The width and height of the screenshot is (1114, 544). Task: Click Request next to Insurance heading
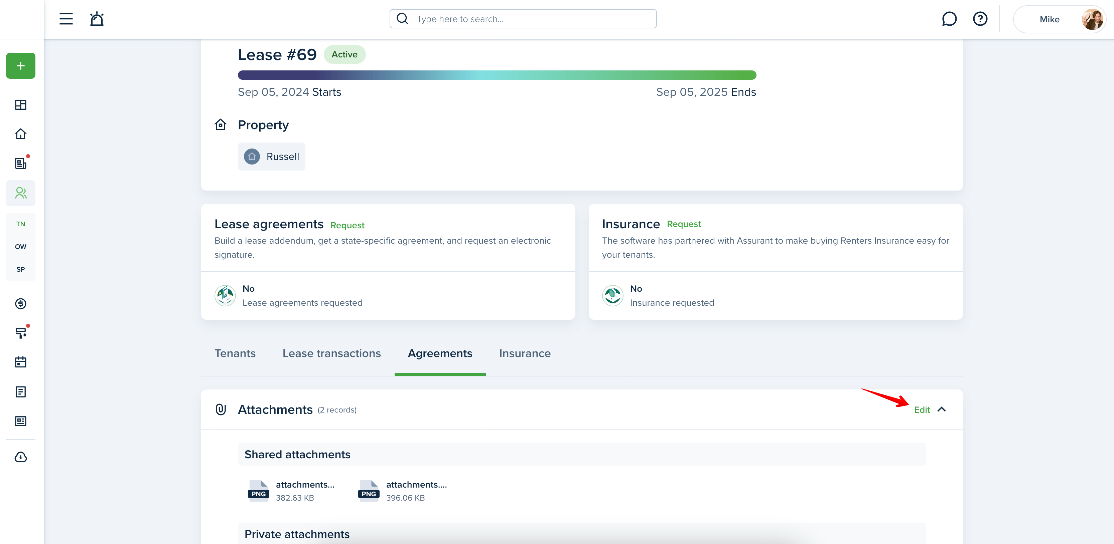point(684,224)
